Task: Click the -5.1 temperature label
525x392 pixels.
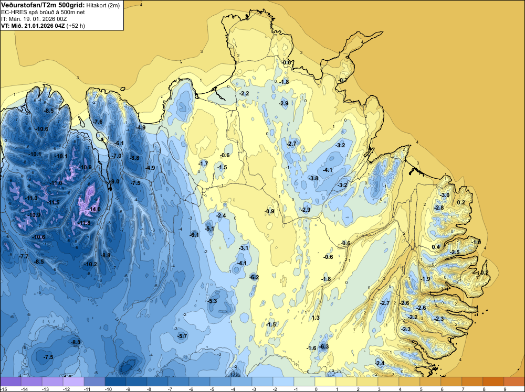Action: click(209, 228)
